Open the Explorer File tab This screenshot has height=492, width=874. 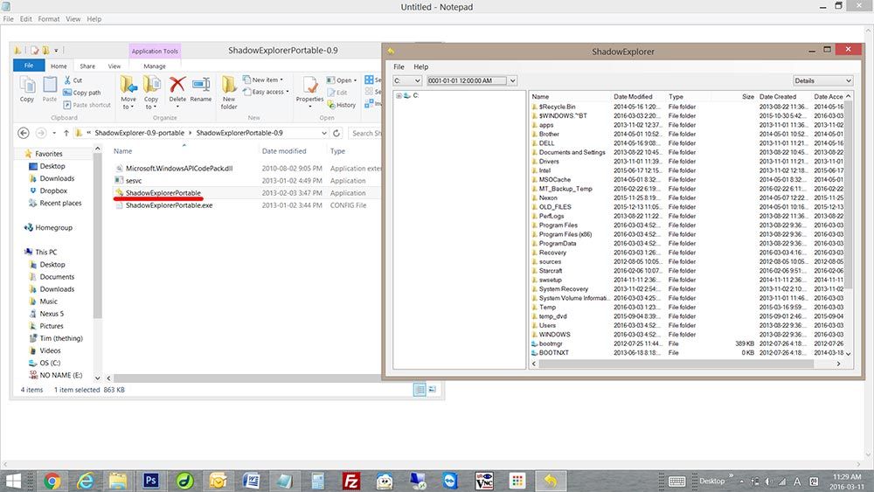coord(29,66)
